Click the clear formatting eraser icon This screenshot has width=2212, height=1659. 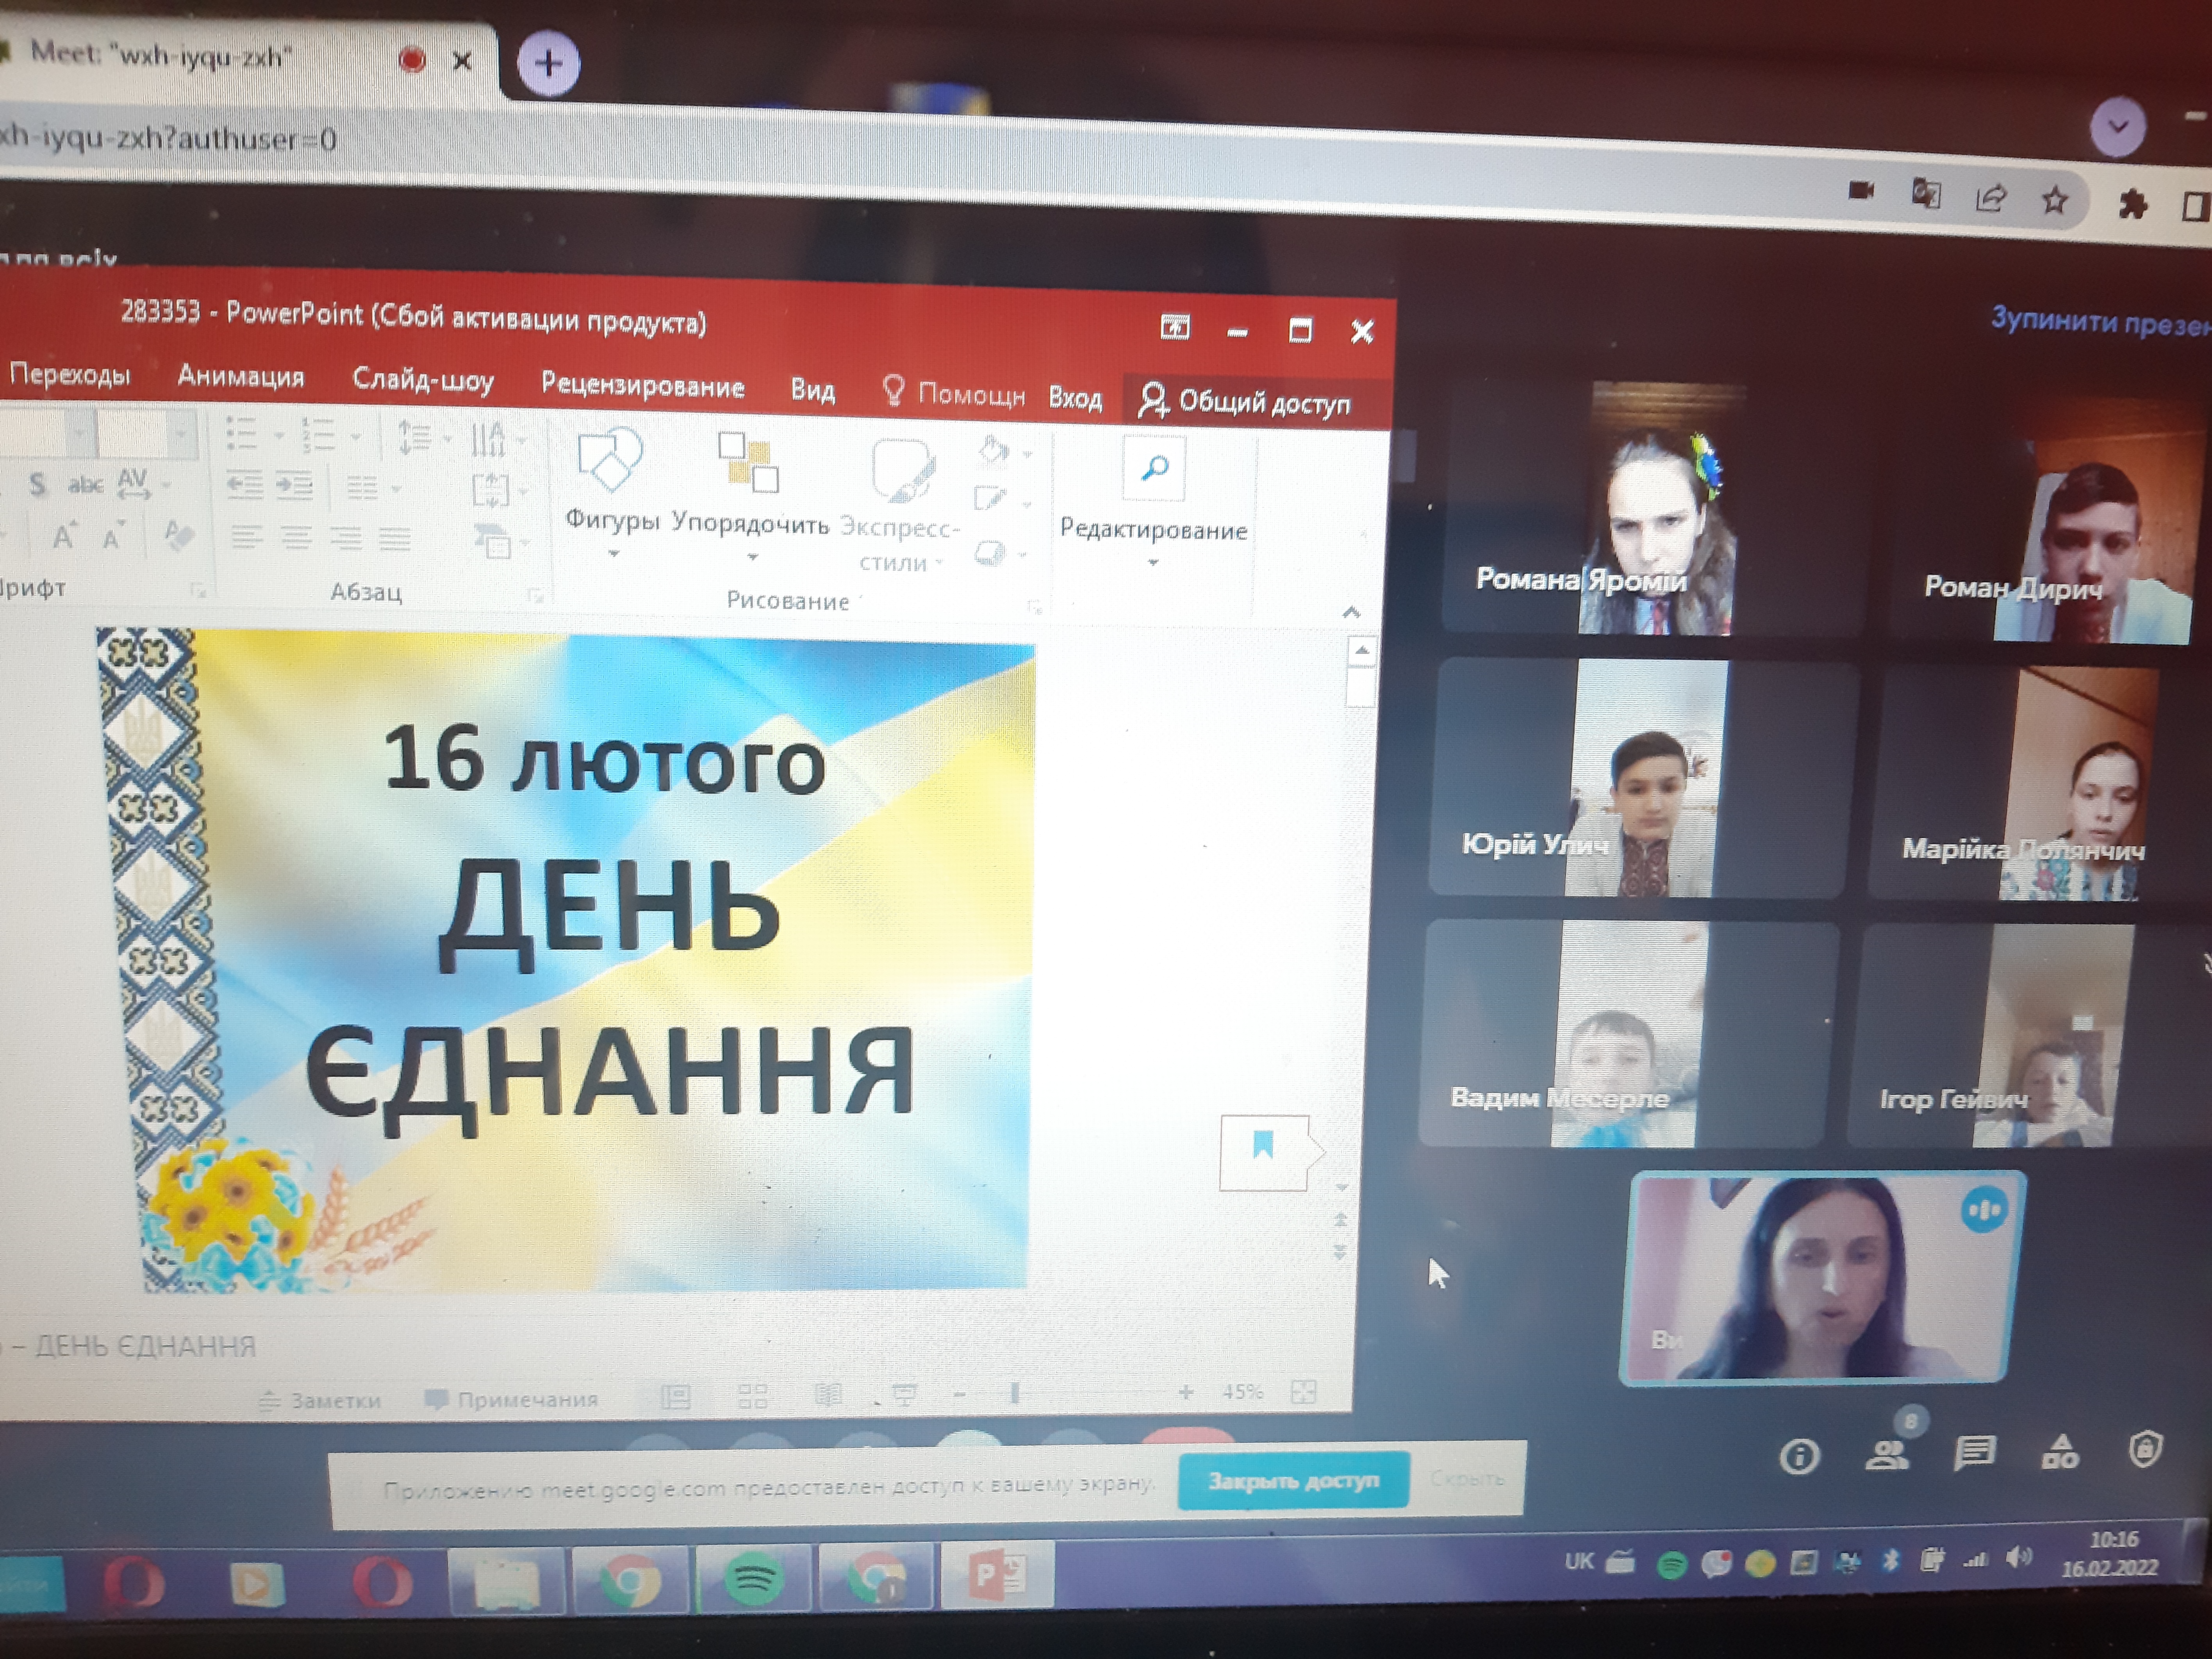tap(178, 535)
